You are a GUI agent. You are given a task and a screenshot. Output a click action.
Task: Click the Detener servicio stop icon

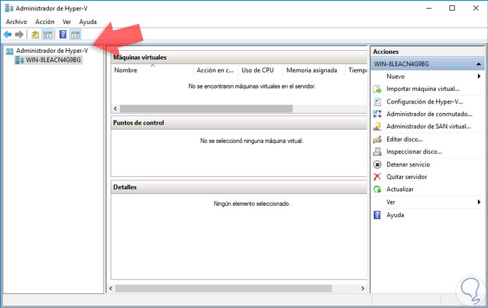tap(377, 164)
